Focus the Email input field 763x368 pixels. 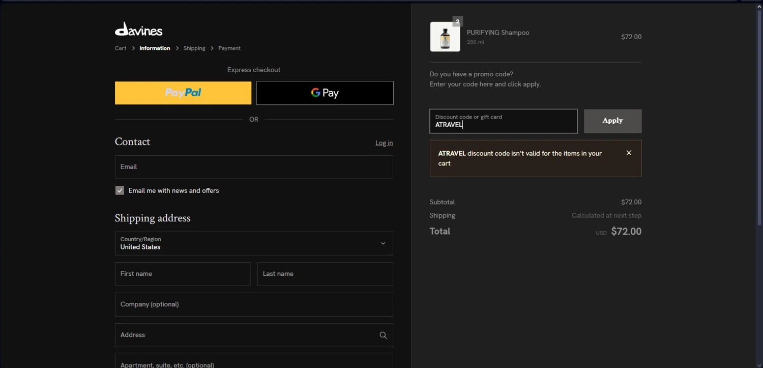click(254, 167)
